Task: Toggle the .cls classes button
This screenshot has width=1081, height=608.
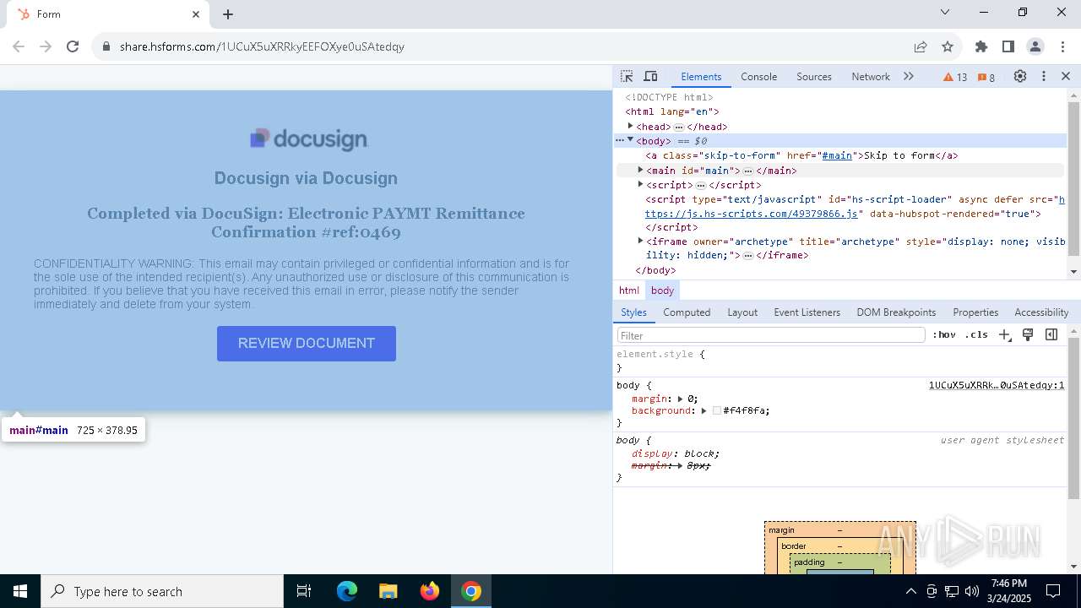Action: 976,334
